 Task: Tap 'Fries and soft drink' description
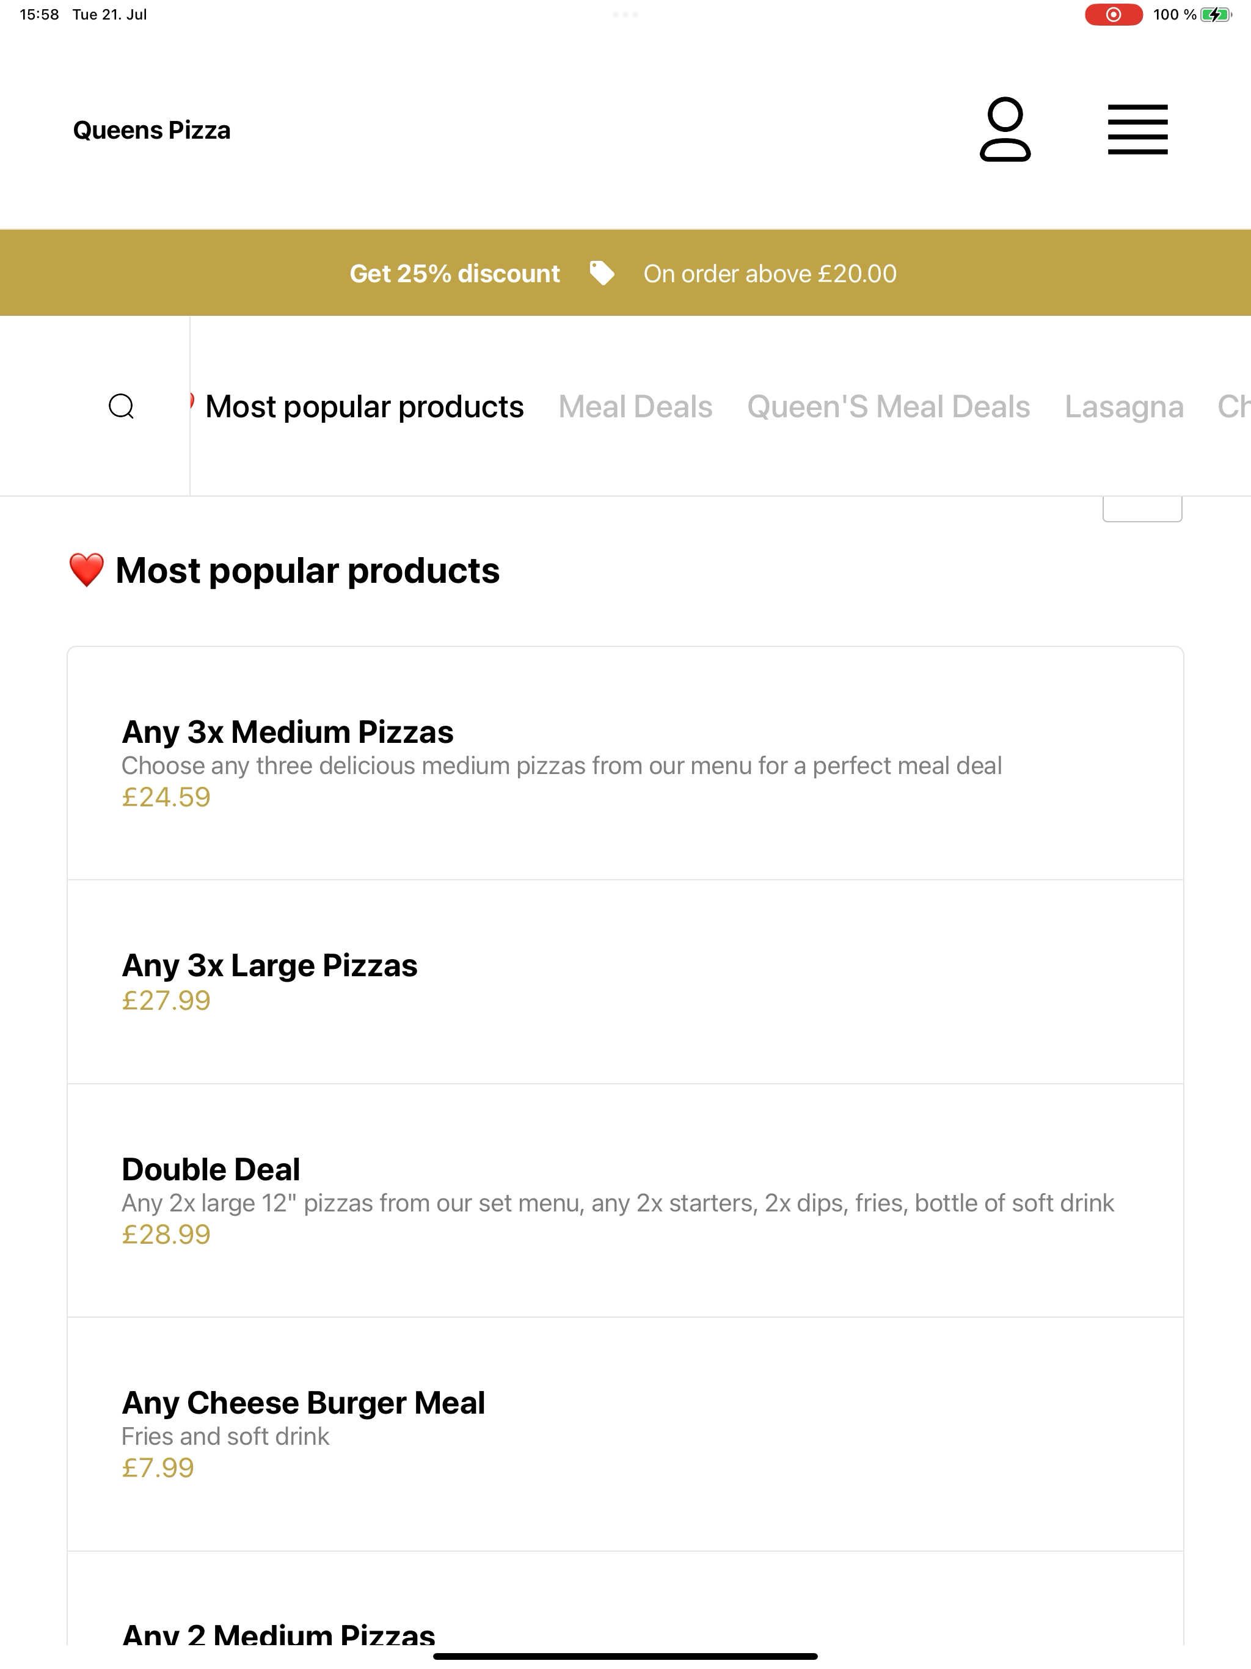click(225, 1436)
